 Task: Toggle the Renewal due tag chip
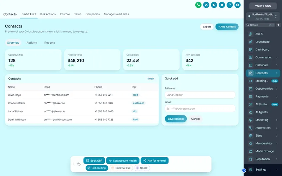point(121,168)
